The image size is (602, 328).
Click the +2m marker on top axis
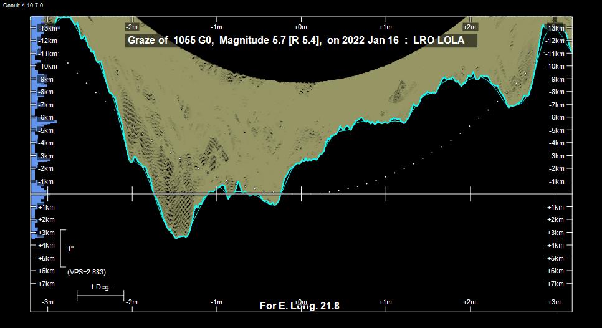[470, 27]
